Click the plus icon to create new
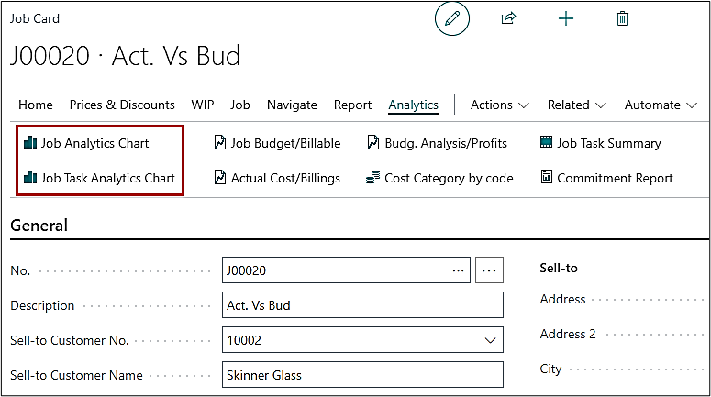The height and width of the screenshot is (397, 711). pos(566,18)
